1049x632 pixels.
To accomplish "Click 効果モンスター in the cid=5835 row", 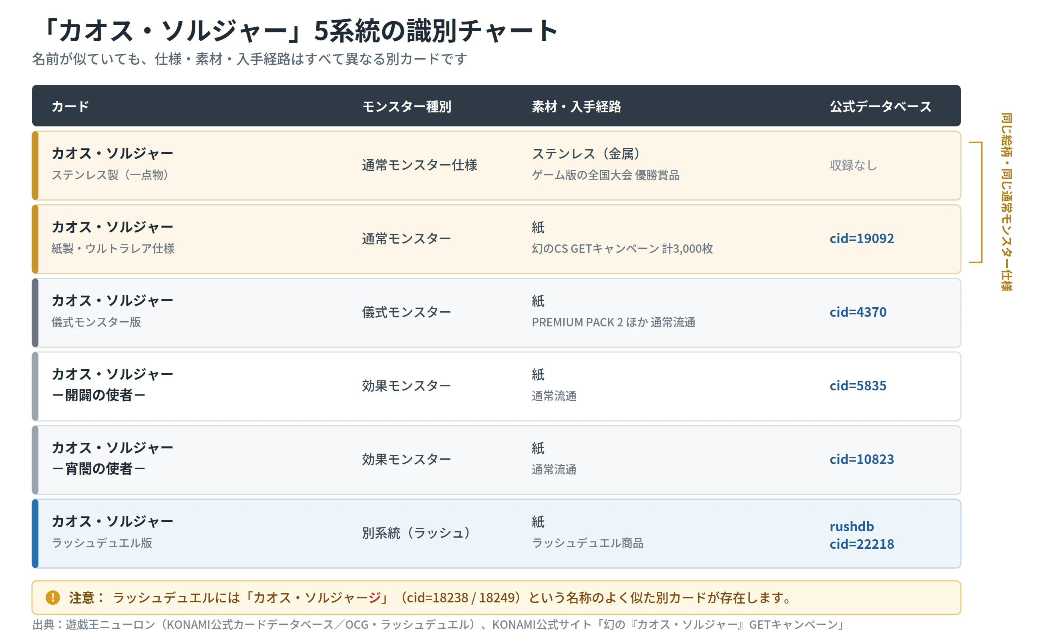I will click(406, 386).
